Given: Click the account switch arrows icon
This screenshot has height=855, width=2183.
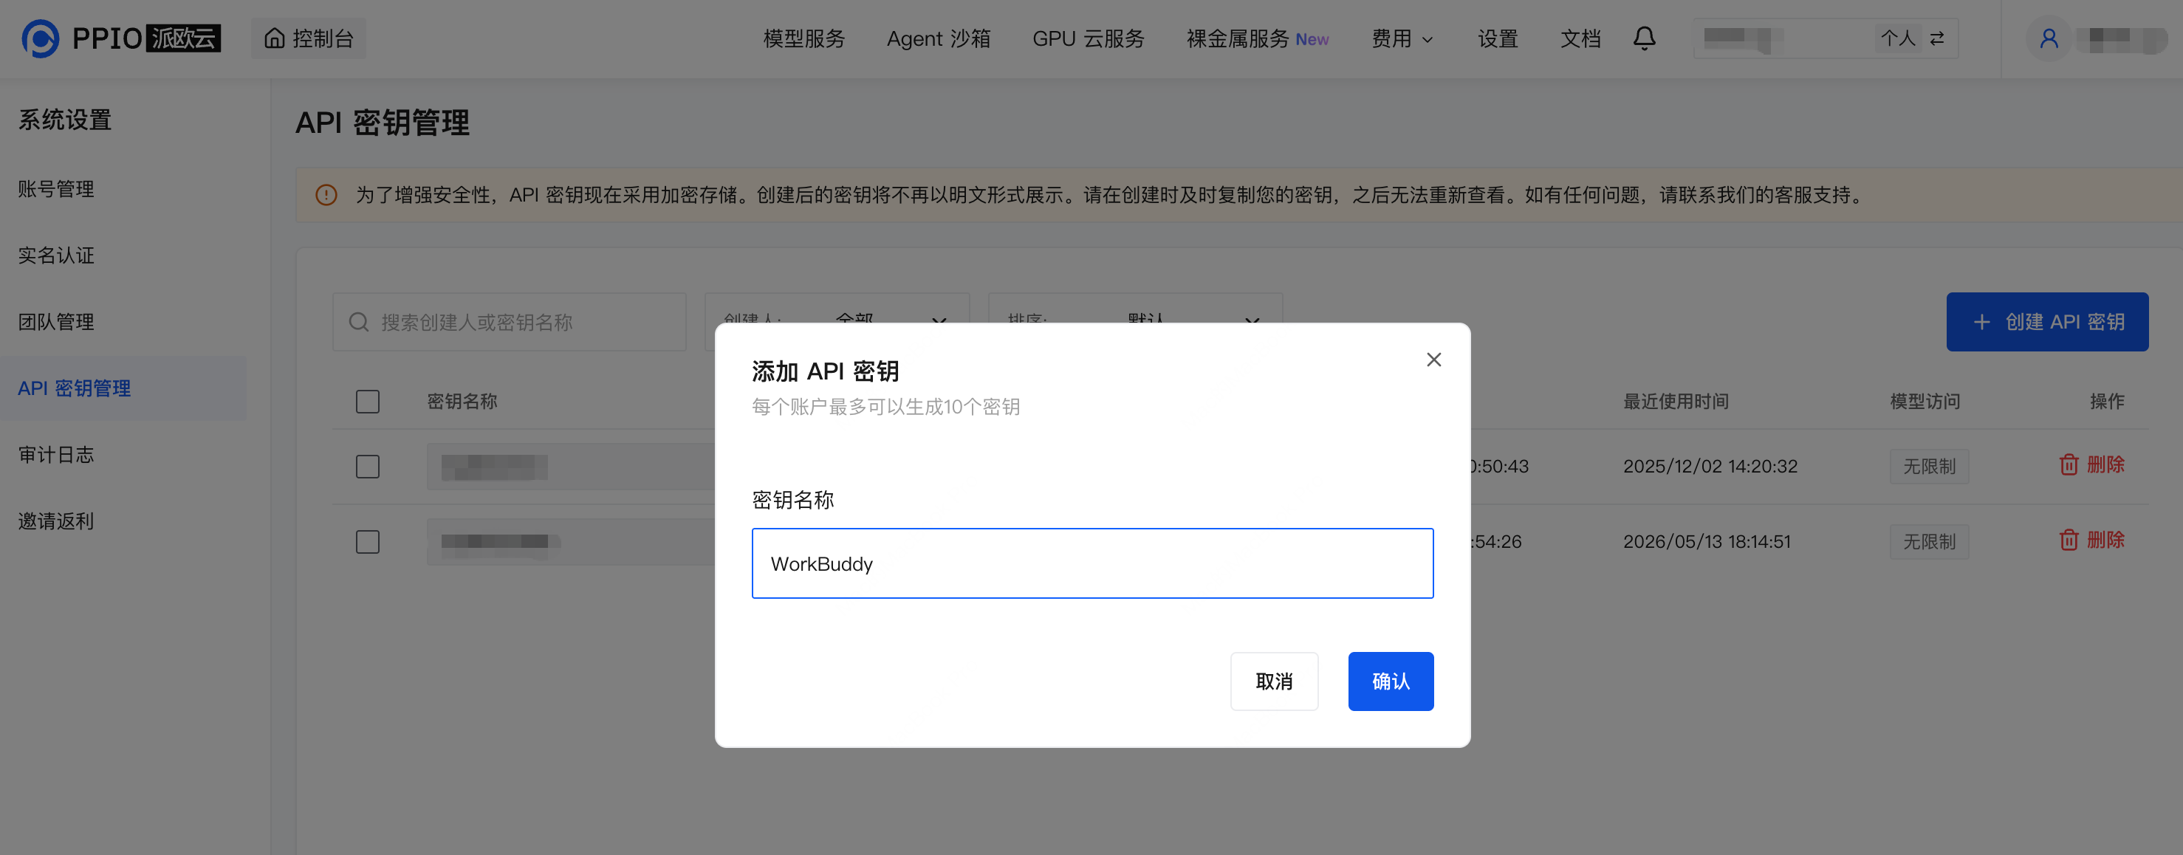Looking at the screenshot, I should tap(1937, 38).
